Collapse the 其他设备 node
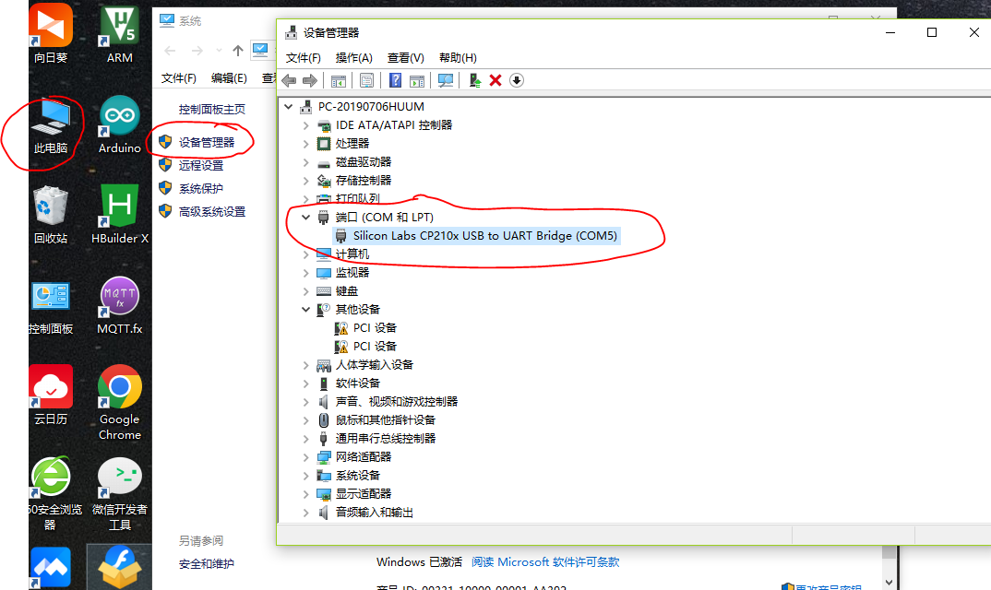 coord(306,310)
